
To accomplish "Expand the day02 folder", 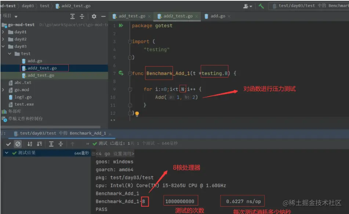I will (x=3, y=39).
